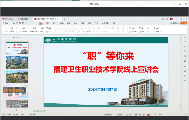
Task: Open the Shapes (形状) dropdown
Action: pyautogui.click(x=132, y=28)
